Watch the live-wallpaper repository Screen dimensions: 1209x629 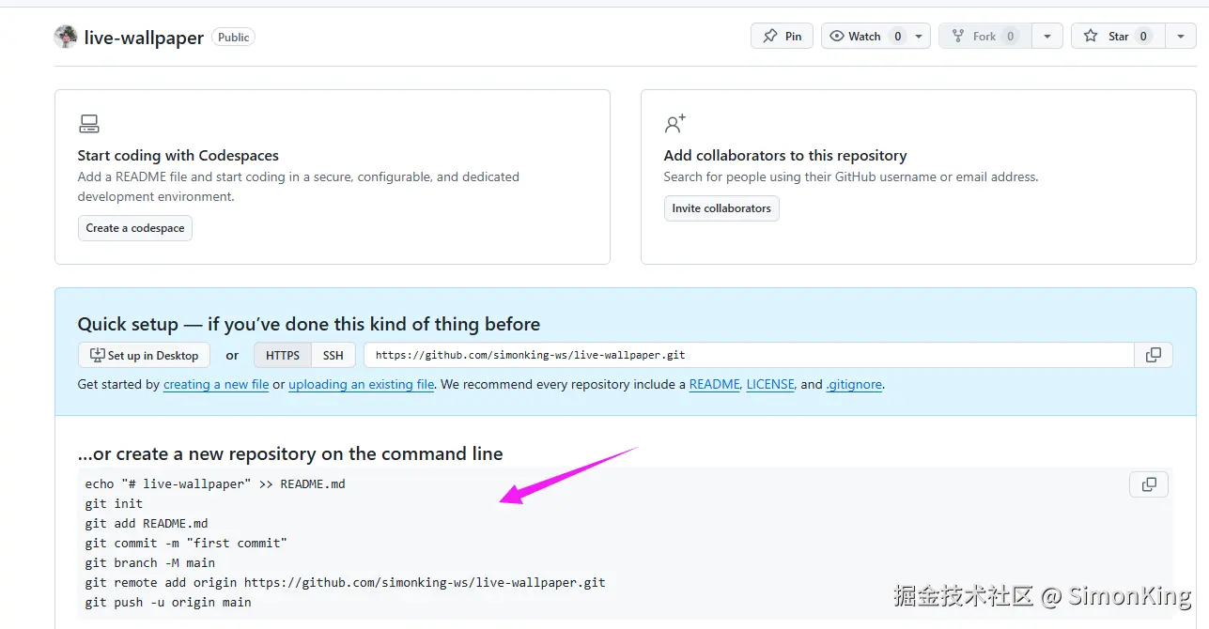(864, 37)
